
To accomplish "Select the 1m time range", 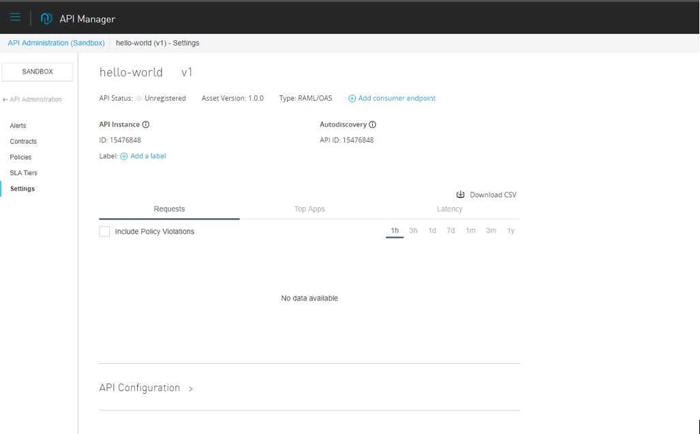I will coord(470,230).
